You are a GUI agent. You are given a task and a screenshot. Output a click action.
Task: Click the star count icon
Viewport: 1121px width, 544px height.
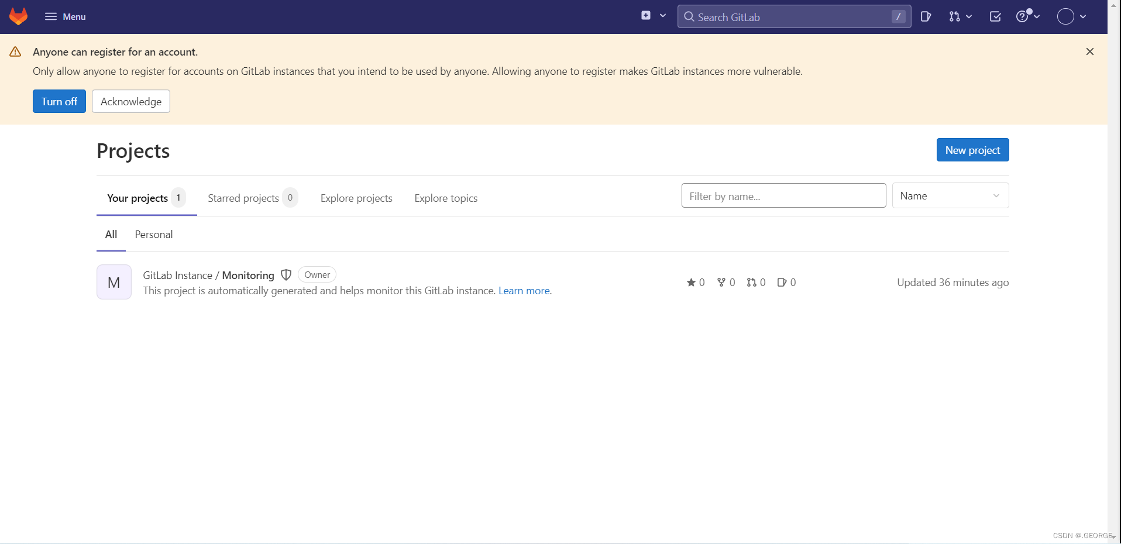691,282
